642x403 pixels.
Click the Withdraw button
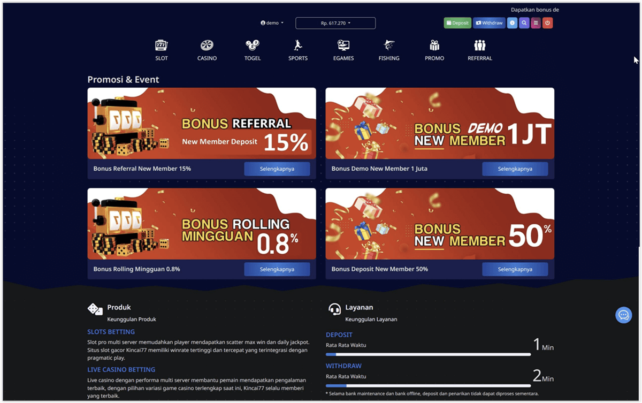click(x=488, y=22)
